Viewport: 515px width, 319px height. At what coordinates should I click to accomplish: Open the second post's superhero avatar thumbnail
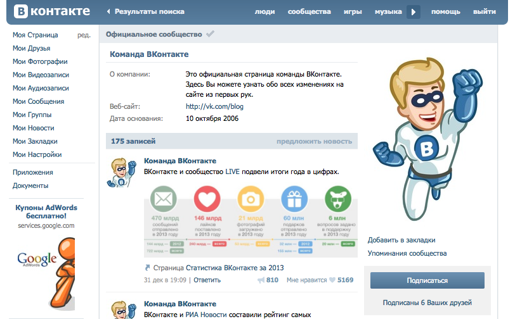pyautogui.click(x=122, y=310)
